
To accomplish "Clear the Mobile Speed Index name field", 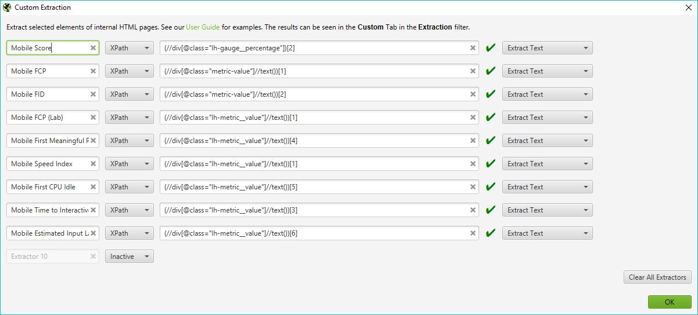I will pos(93,164).
